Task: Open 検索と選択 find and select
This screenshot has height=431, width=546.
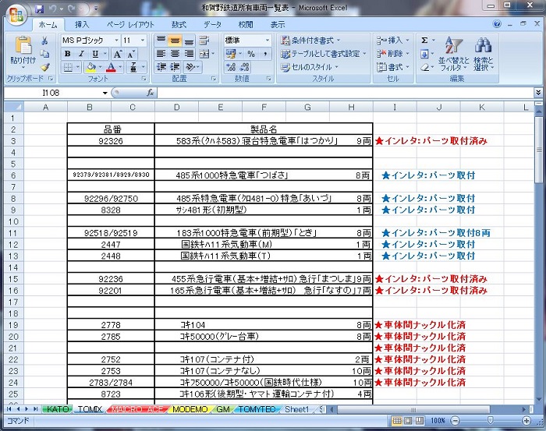Action: pyautogui.click(x=483, y=54)
